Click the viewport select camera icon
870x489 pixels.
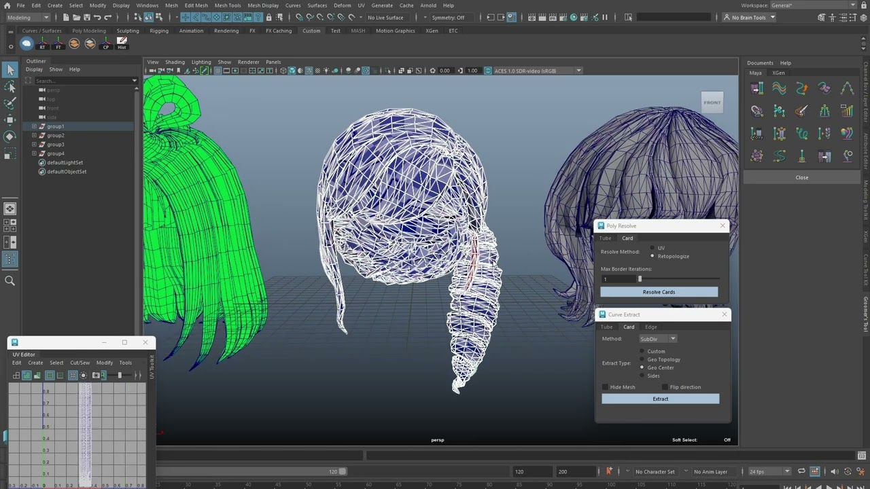coord(153,71)
